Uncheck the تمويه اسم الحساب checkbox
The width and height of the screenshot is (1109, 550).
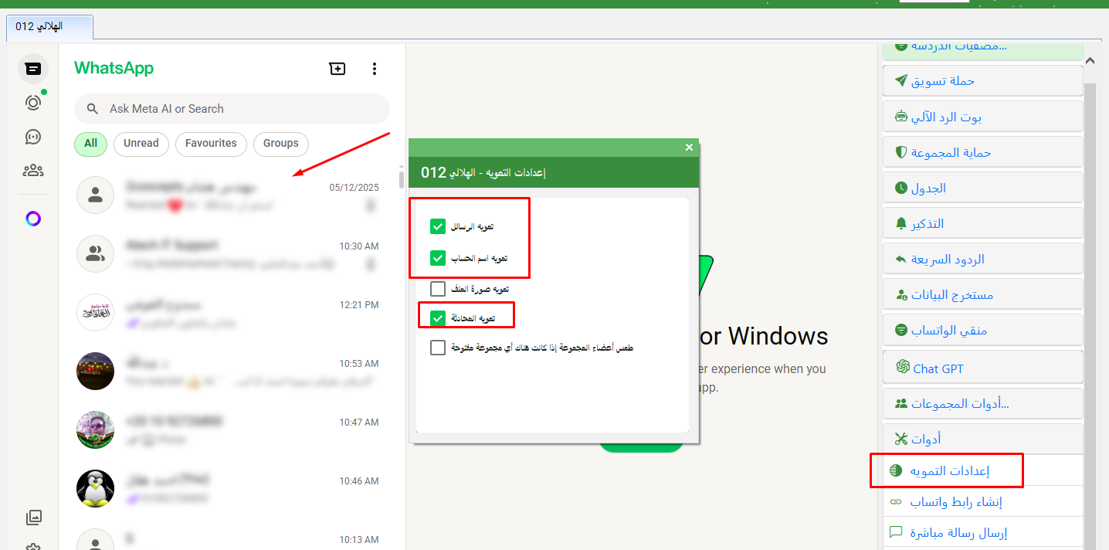click(438, 258)
